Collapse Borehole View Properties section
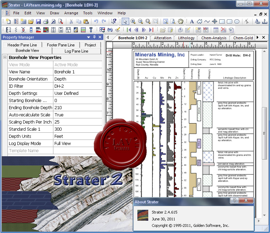Viewport: 270px width, 233px height. point(5,57)
